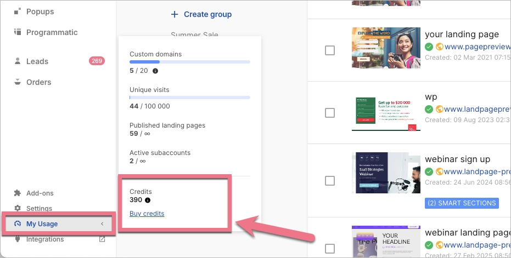Check the webinar sign up row checkbox
511x258 pixels.
330,180
